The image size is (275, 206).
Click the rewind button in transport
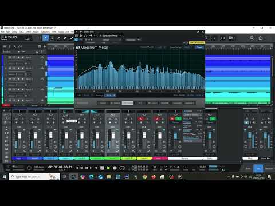tap(81, 168)
